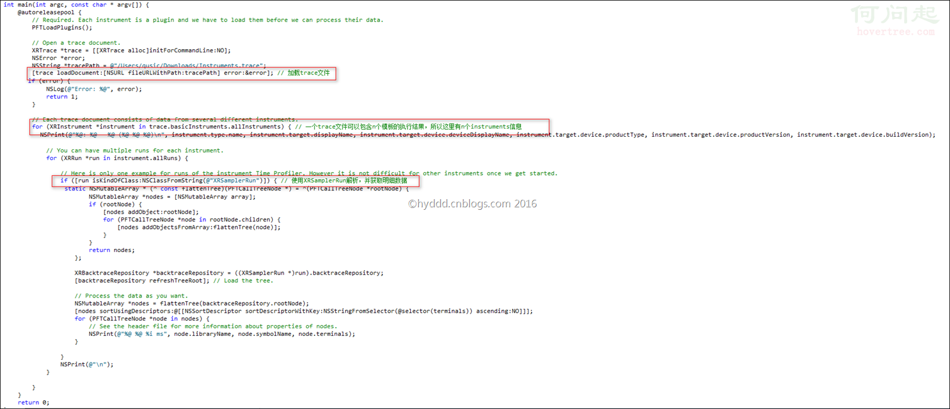
Task: Click the '// See the header file for more information' comment
Action: coord(213,326)
